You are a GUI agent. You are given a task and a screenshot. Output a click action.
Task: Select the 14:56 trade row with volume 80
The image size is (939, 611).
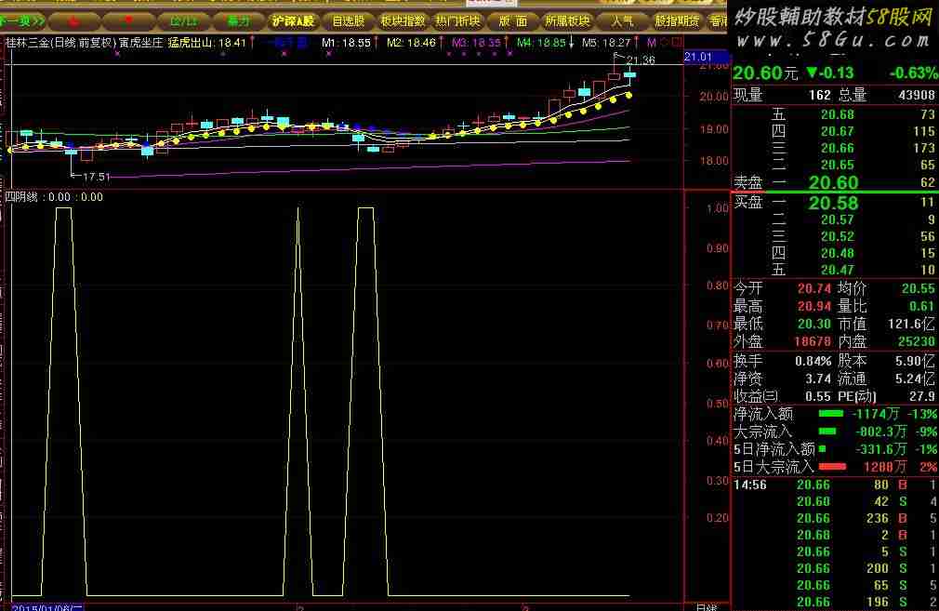point(835,485)
